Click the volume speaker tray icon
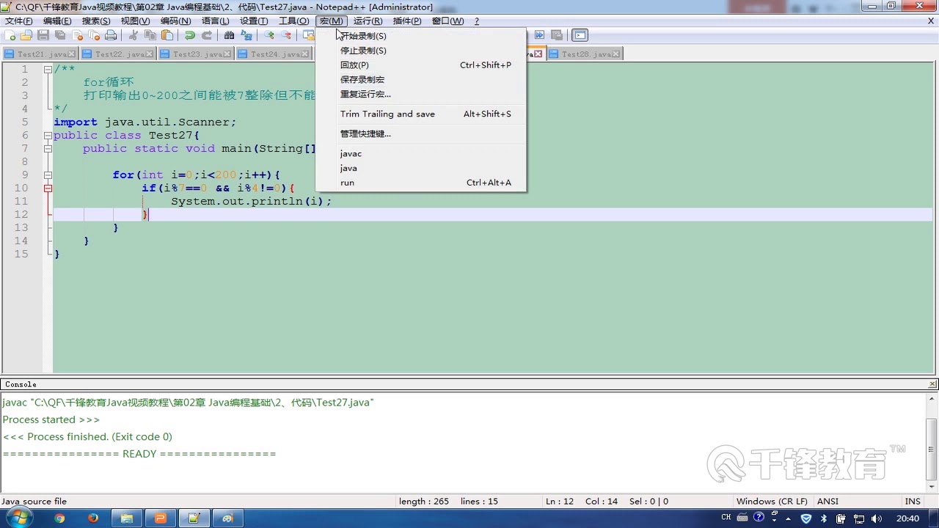This screenshot has height=528, width=939. pyautogui.click(x=877, y=518)
